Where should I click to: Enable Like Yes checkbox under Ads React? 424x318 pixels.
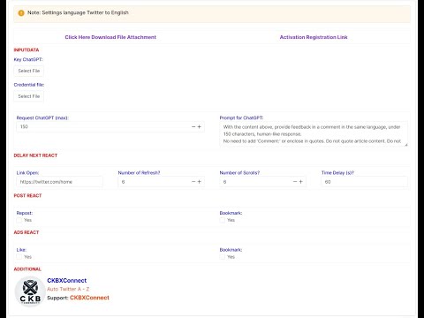click(19, 257)
